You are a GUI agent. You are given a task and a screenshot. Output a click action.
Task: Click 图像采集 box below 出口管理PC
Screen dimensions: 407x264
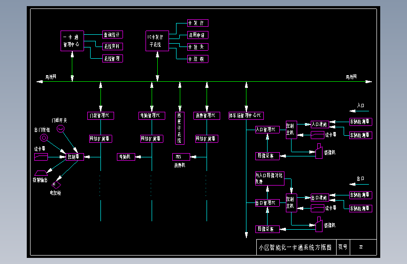(x=268, y=229)
